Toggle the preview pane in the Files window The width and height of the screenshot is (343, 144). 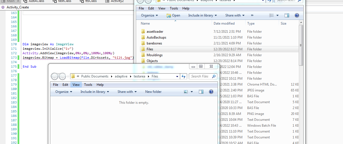[201, 92]
